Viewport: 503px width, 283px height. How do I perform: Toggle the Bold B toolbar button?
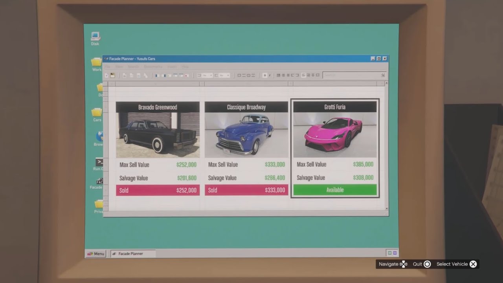264,75
